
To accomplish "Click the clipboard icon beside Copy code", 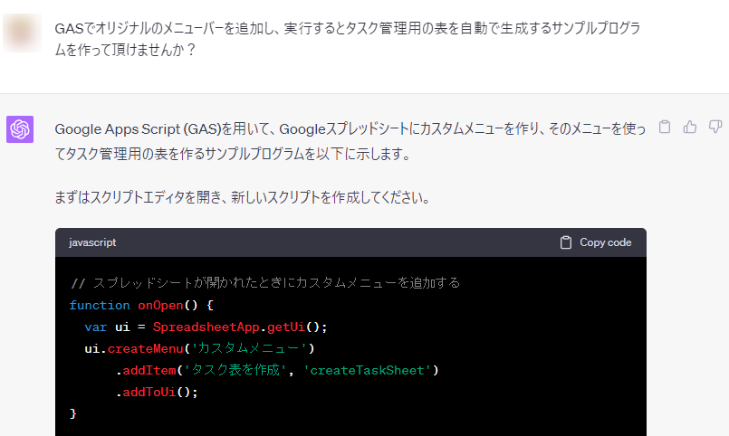I will tap(566, 242).
